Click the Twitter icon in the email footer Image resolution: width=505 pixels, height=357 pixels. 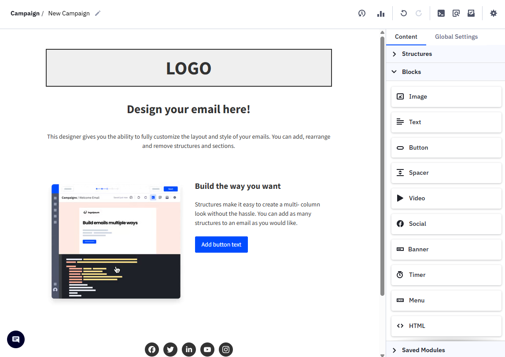[170, 349]
